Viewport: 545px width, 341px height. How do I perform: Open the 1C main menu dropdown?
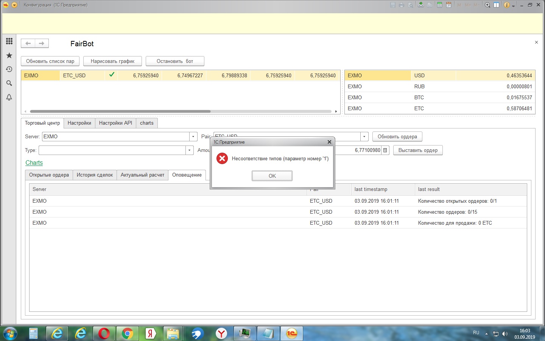pyautogui.click(x=14, y=5)
